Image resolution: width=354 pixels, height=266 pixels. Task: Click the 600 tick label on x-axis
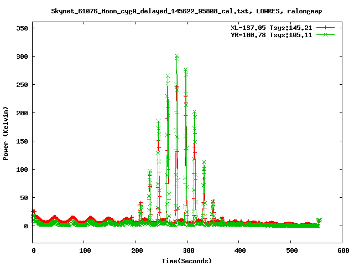[x=342, y=250]
